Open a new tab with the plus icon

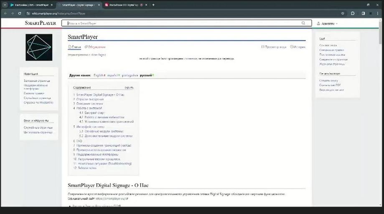(x=153, y=5)
